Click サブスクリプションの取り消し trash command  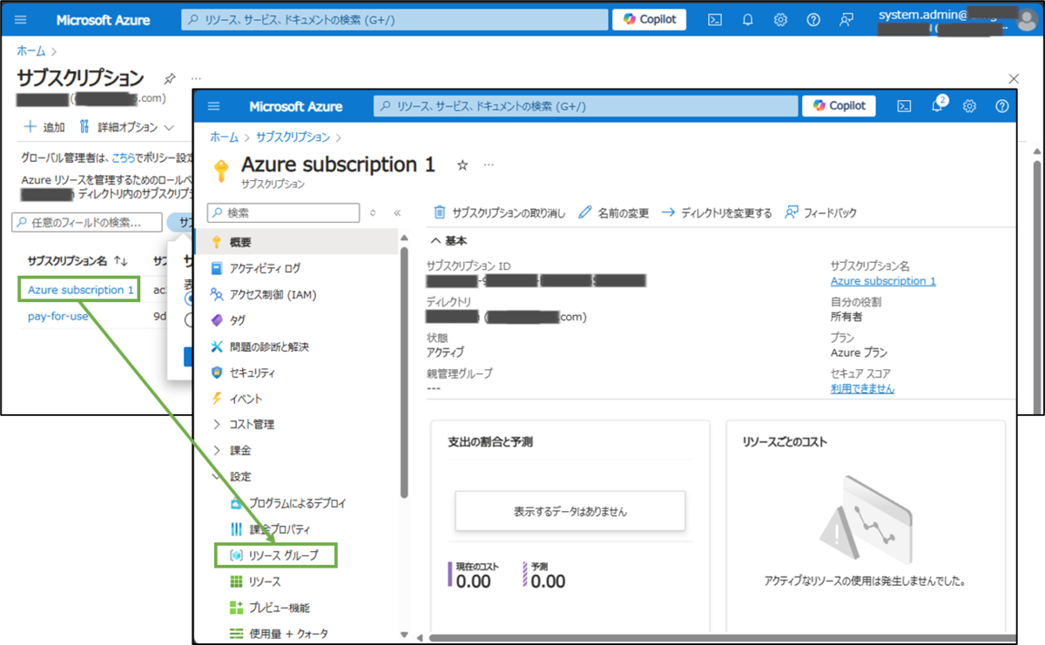pos(500,212)
